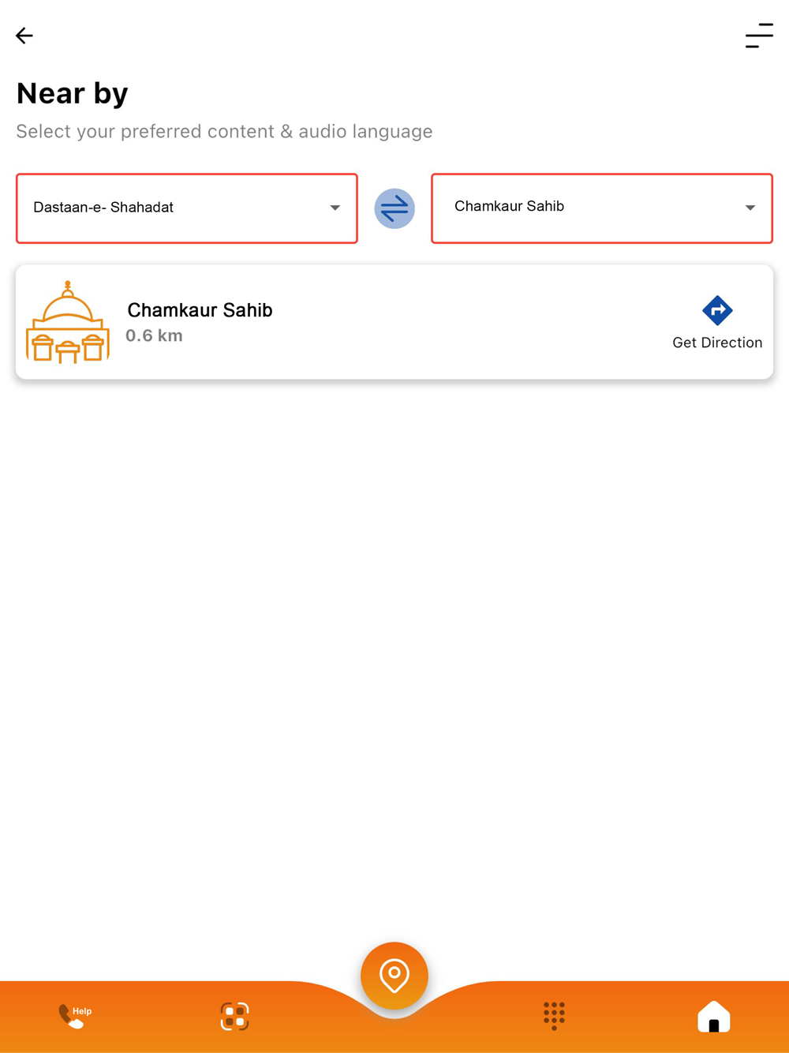Open the QR scanner icon
This screenshot has height=1053, width=789.
(x=234, y=1016)
